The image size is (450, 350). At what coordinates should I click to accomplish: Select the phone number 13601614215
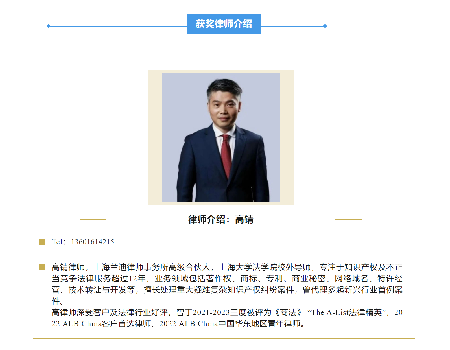(93, 242)
